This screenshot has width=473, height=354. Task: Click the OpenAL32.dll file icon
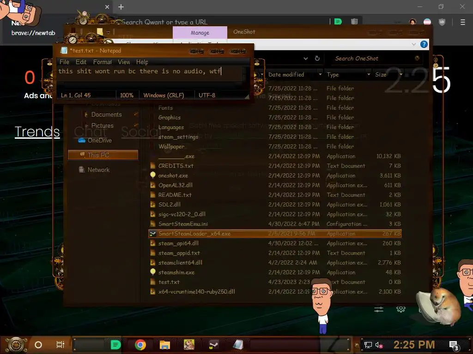[x=153, y=185]
